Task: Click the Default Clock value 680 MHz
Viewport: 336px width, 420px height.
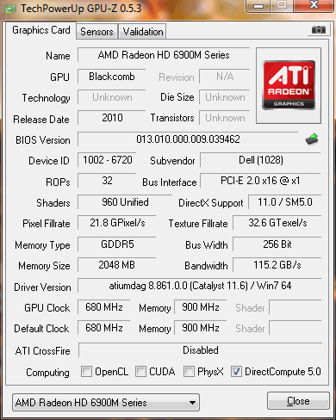Action: point(104,328)
